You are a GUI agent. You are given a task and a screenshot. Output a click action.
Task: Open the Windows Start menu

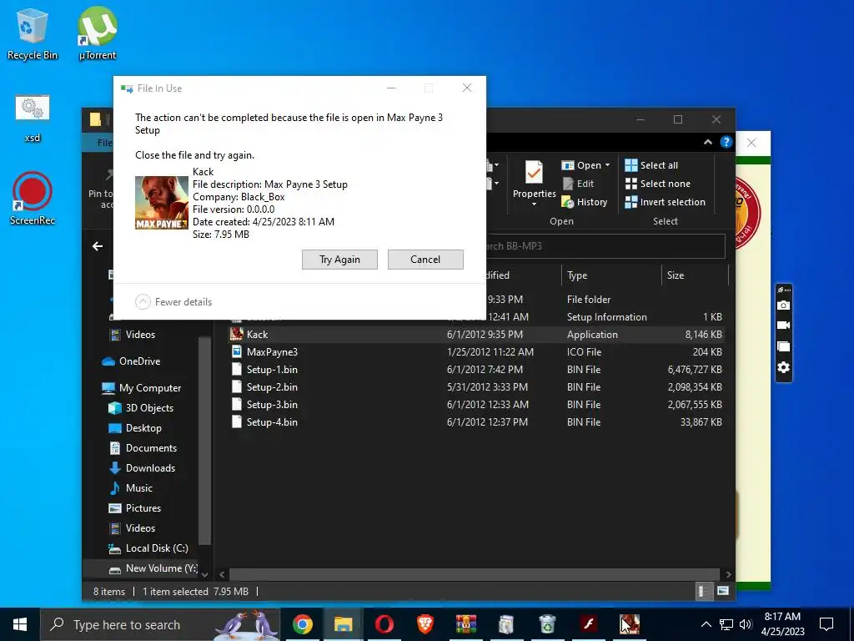(20, 624)
